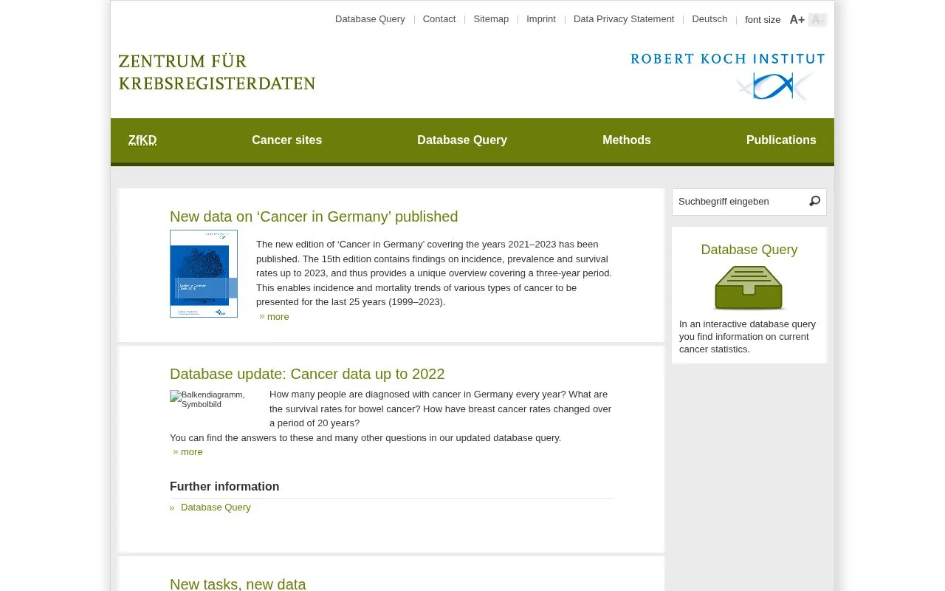
Task: Open the Cancer in Germany cover thumbnail
Action: tap(204, 274)
